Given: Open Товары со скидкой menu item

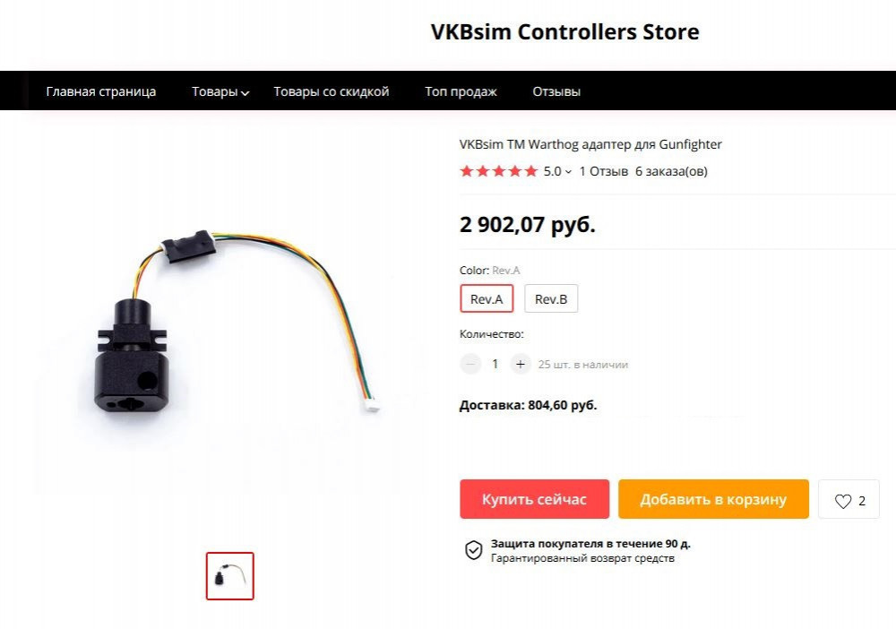Looking at the screenshot, I should 332,91.
